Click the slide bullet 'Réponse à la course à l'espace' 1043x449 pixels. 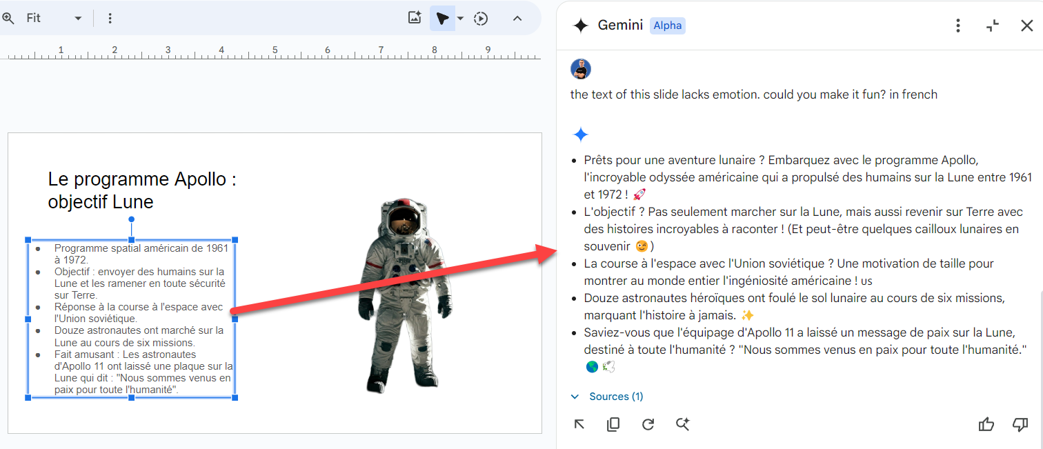(139, 313)
